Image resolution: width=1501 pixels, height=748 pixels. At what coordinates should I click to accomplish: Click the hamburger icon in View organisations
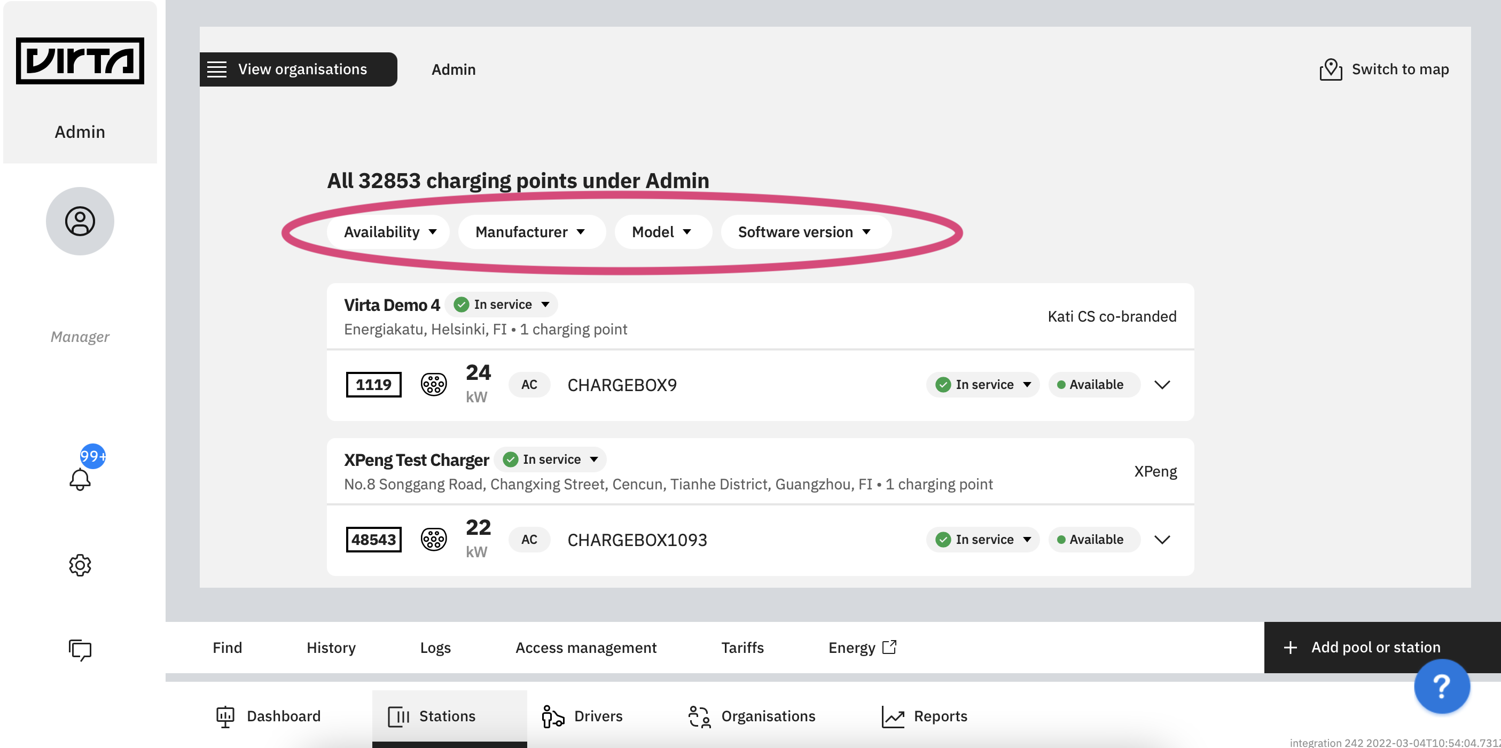(x=217, y=69)
